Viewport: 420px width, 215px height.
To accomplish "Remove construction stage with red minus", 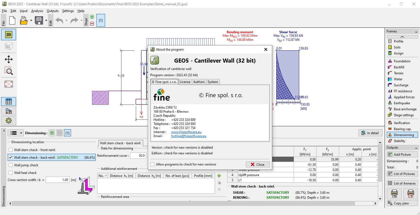I will click(x=92, y=24).
